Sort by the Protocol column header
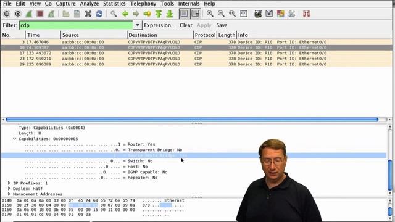Screen dimensions: 395x222 click(205, 35)
